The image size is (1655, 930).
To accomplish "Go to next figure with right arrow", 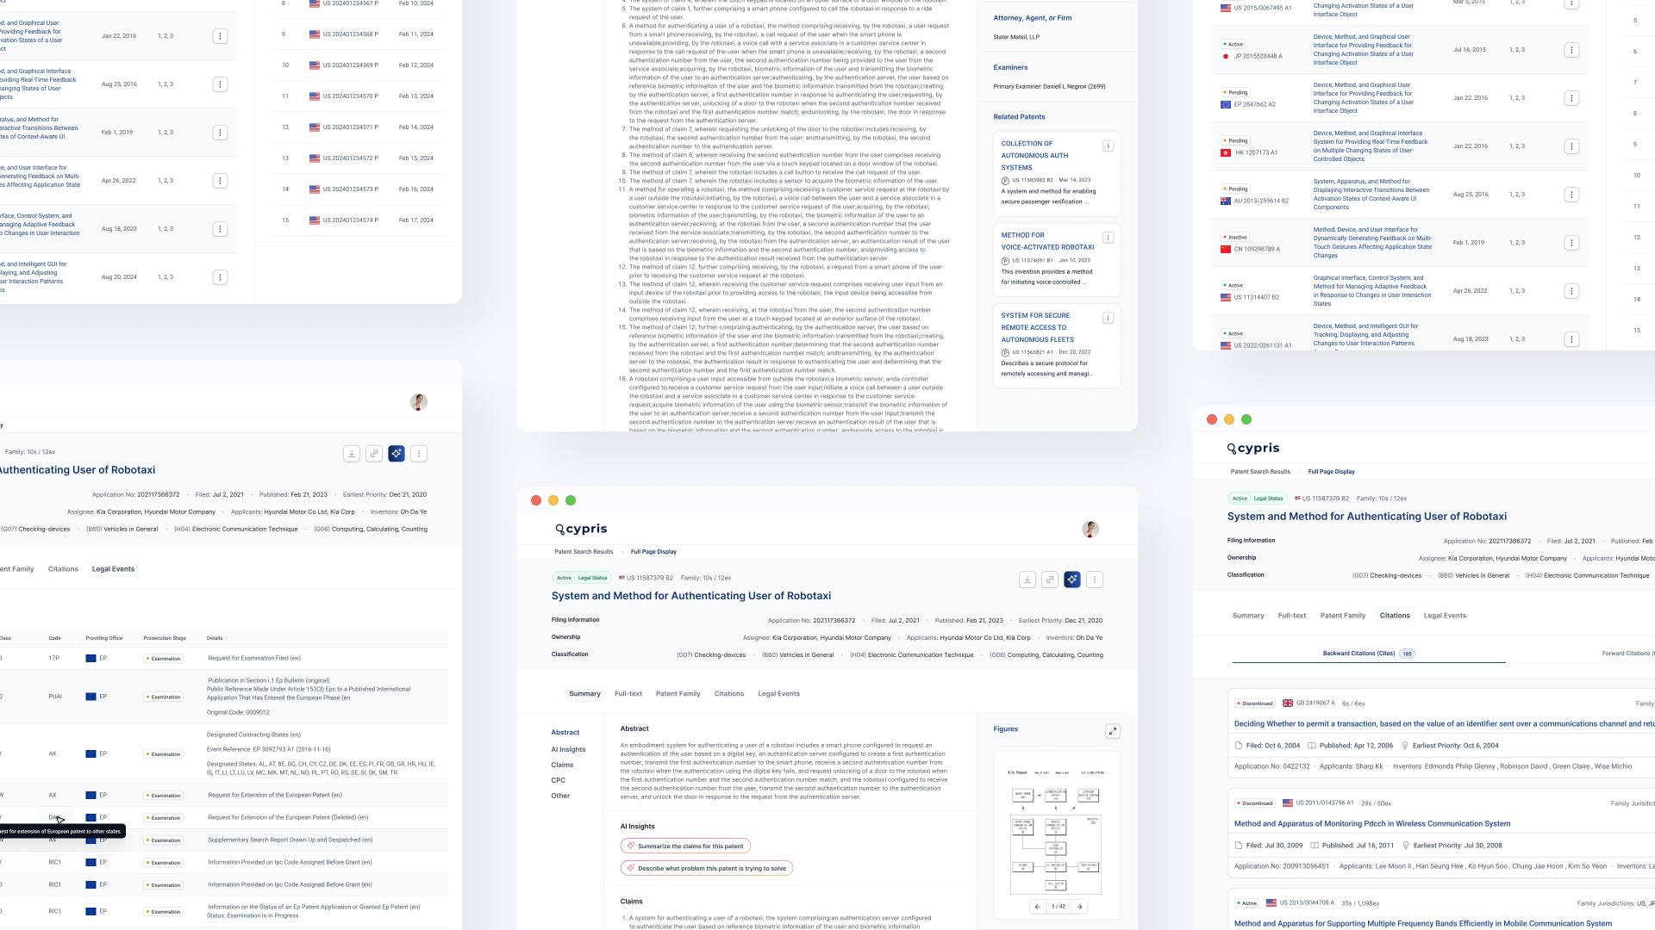I will (x=1079, y=906).
